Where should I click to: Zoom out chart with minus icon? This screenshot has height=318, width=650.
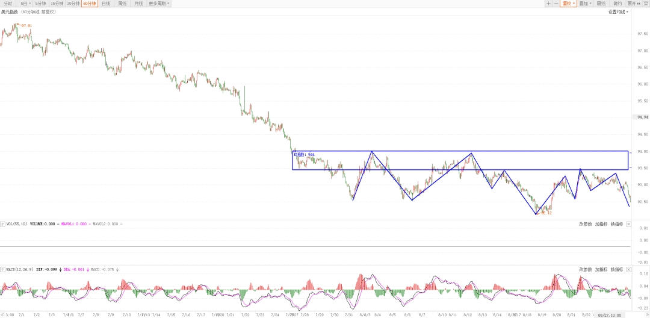pyautogui.click(x=556, y=4)
